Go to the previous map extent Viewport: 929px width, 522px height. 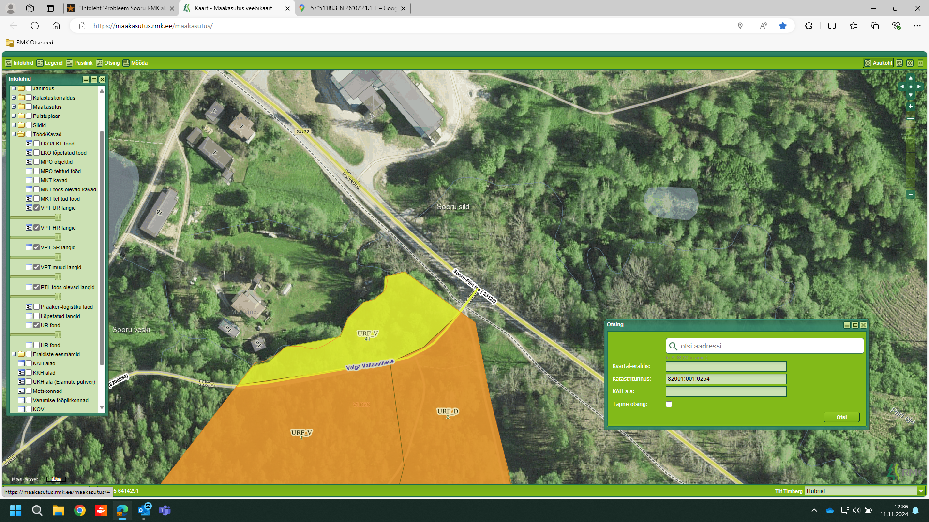910,63
